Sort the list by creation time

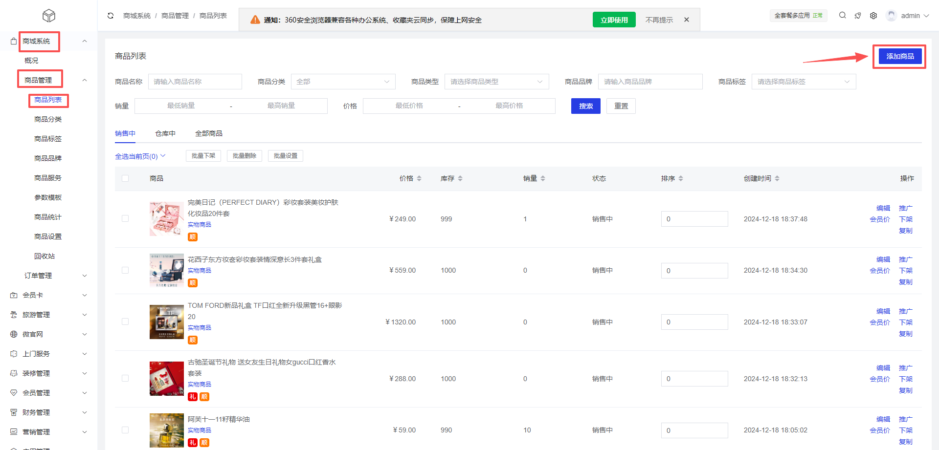(x=777, y=179)
